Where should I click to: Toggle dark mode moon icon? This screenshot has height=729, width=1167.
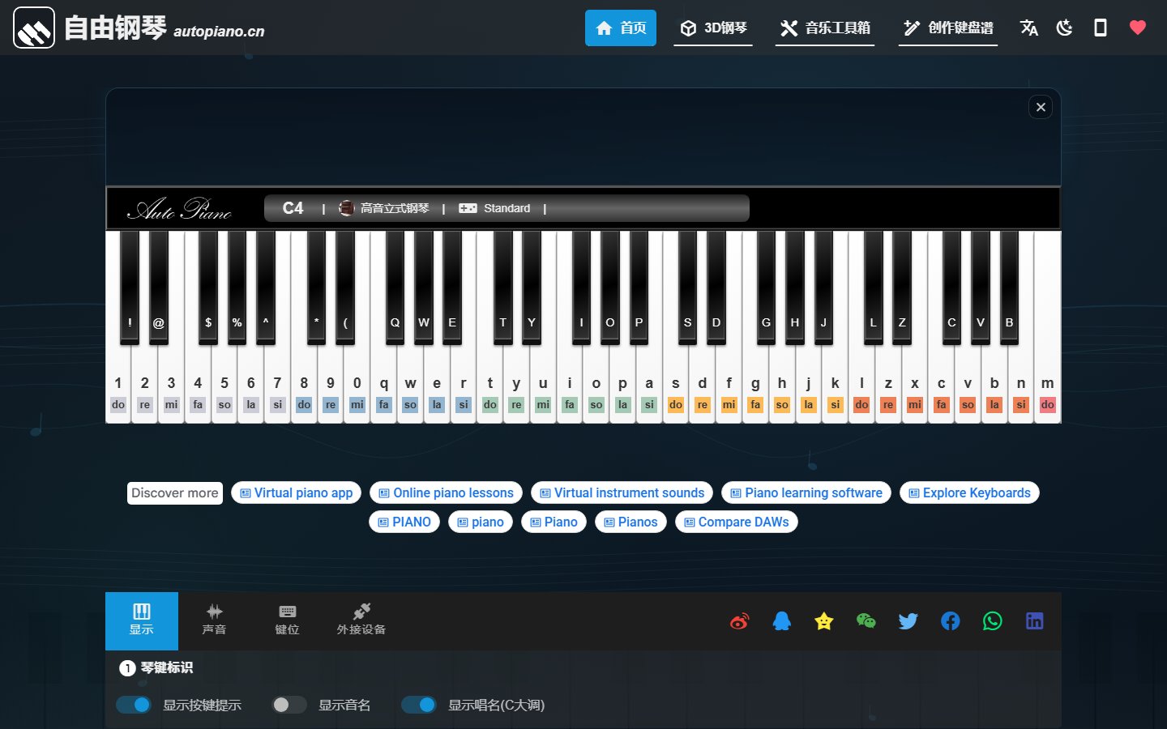point(1065,28)
